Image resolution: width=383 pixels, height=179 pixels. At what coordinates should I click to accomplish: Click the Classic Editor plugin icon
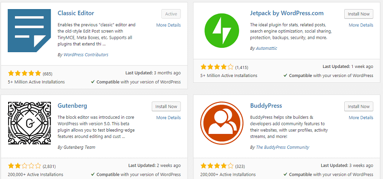click(x=29, y=31)
